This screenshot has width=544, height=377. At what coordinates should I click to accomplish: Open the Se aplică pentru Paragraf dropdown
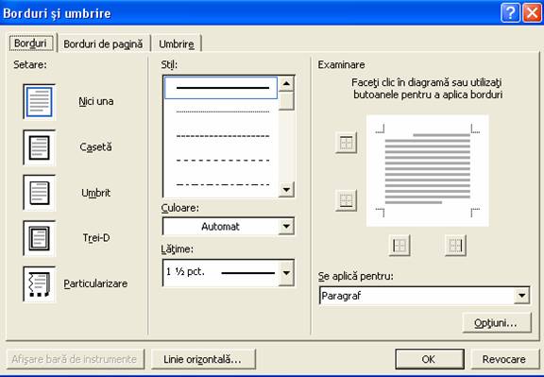click(424, 296)
